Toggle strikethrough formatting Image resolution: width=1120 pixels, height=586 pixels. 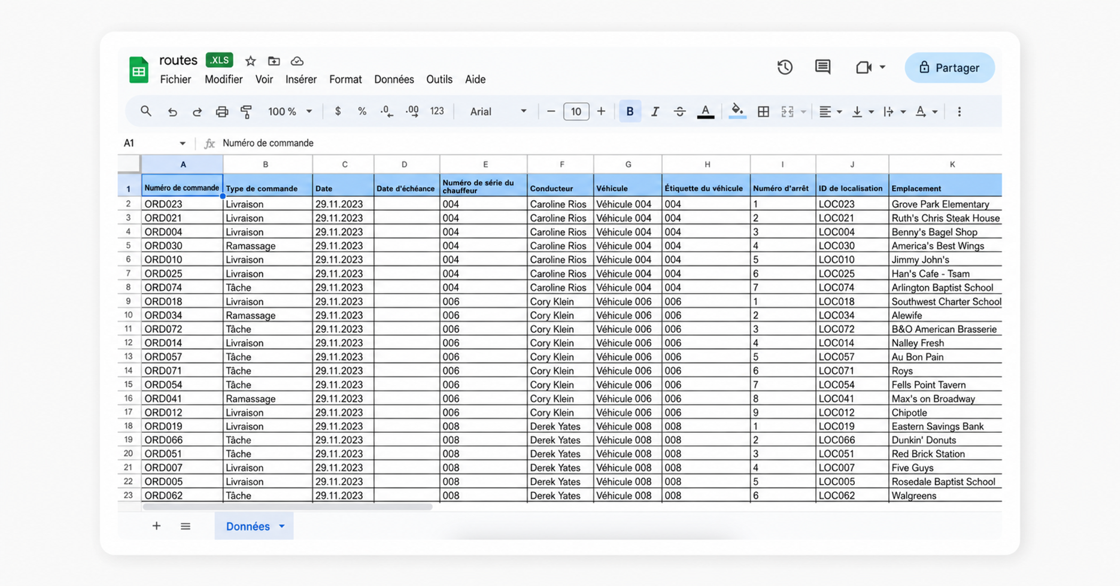click(x=679, y=111)
